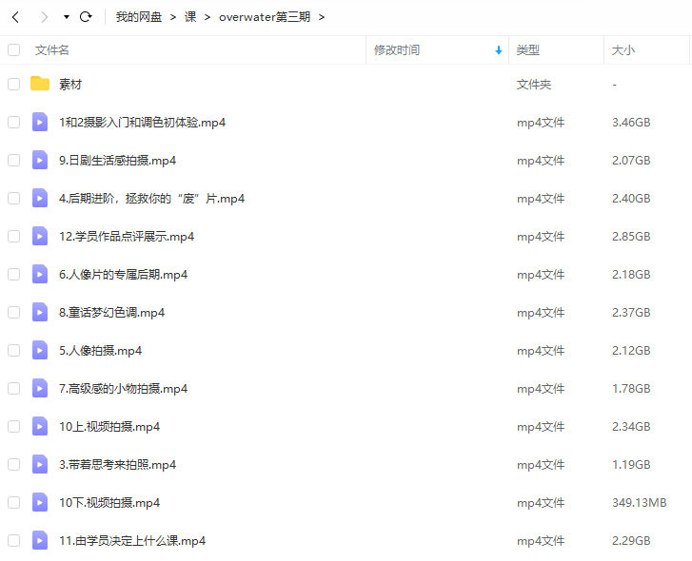Open the navigation history dropdown arrow
The width and height of the screenshot is (692, 561).
pos(66,17)
